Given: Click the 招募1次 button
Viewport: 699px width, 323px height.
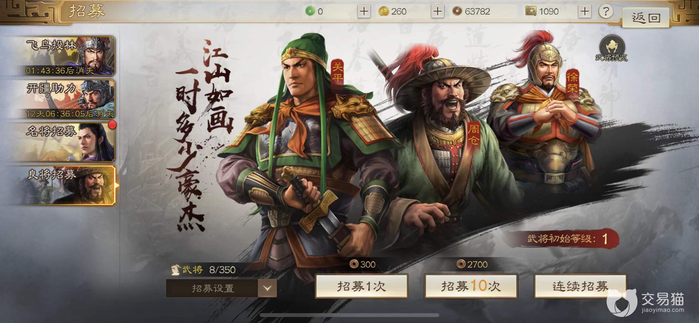Looking at the screenshot, I should (361, 286).
